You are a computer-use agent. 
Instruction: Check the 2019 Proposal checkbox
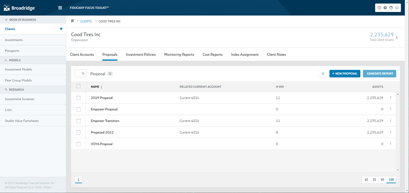(78, 98)
